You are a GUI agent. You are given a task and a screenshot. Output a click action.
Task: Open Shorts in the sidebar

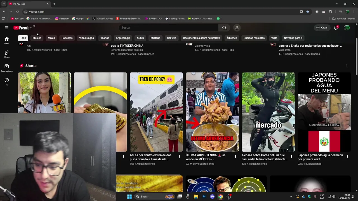tap(7, 54)
